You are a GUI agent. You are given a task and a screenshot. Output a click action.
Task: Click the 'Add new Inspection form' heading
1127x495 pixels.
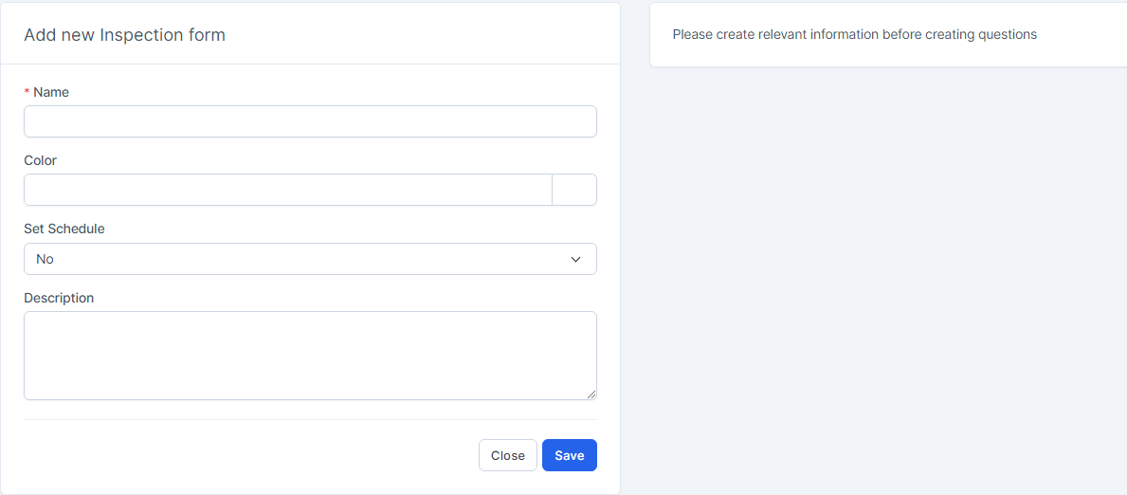click(x=124, y=34)
